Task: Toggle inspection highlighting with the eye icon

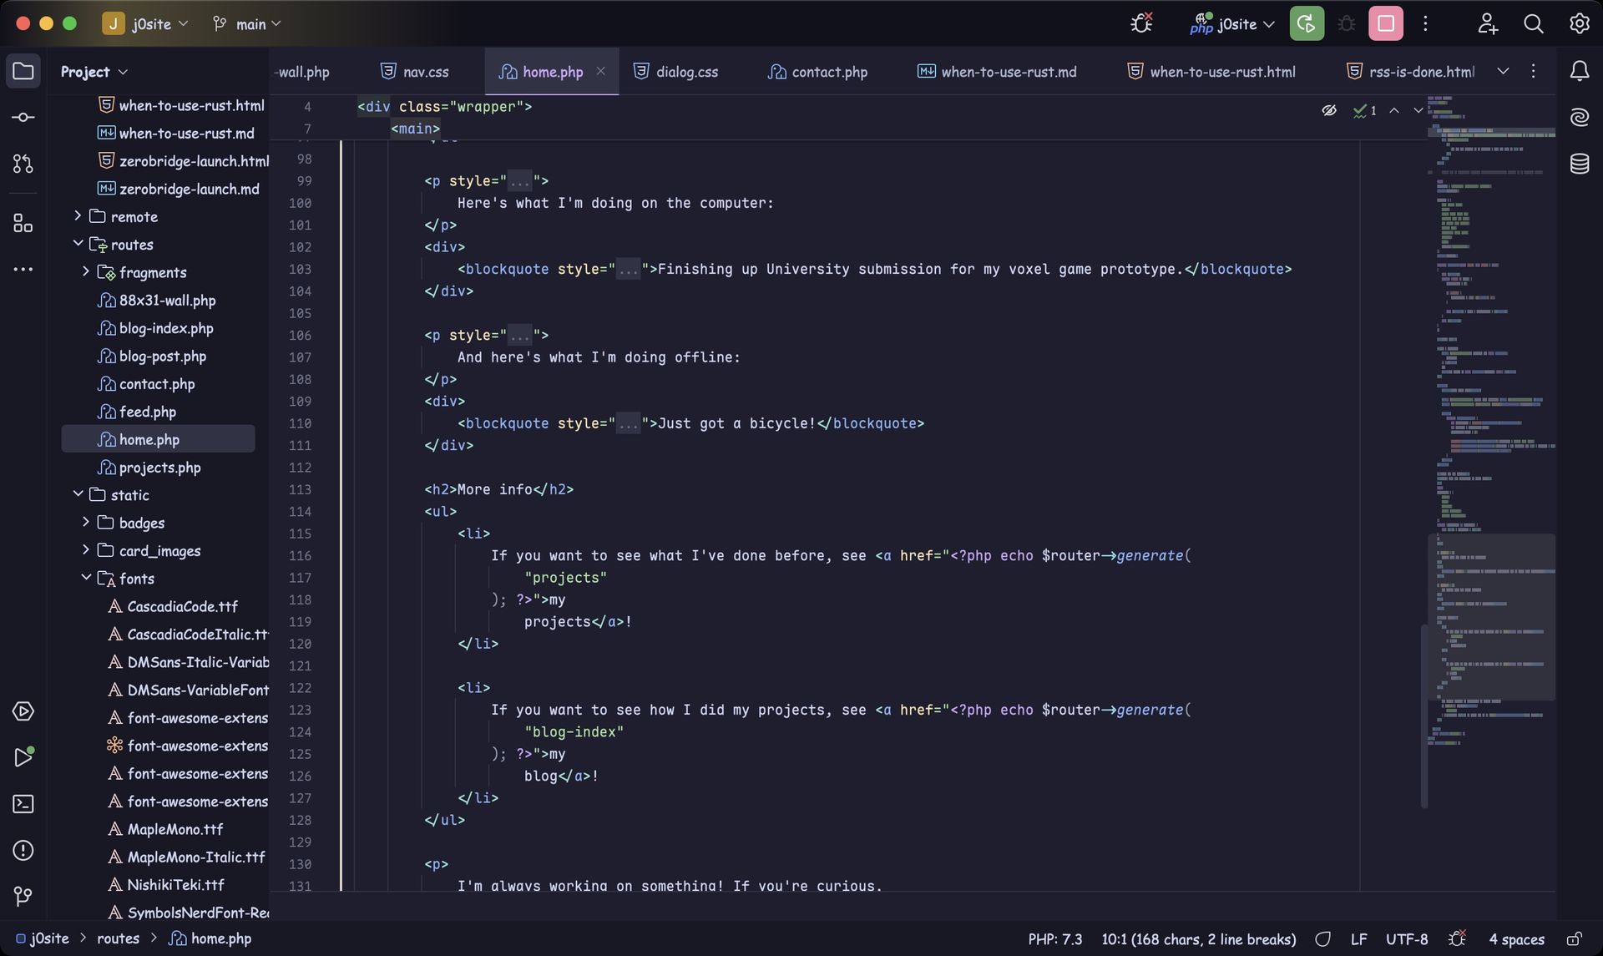Action: point(1330,109)
